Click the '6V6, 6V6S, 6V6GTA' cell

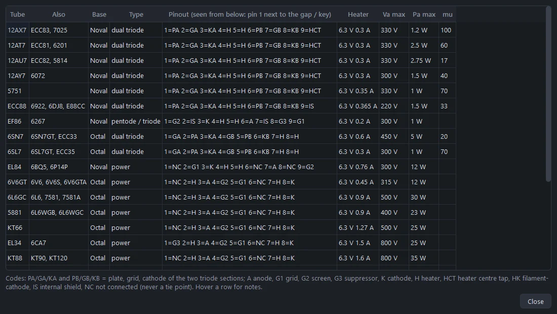tap(59, 182)
